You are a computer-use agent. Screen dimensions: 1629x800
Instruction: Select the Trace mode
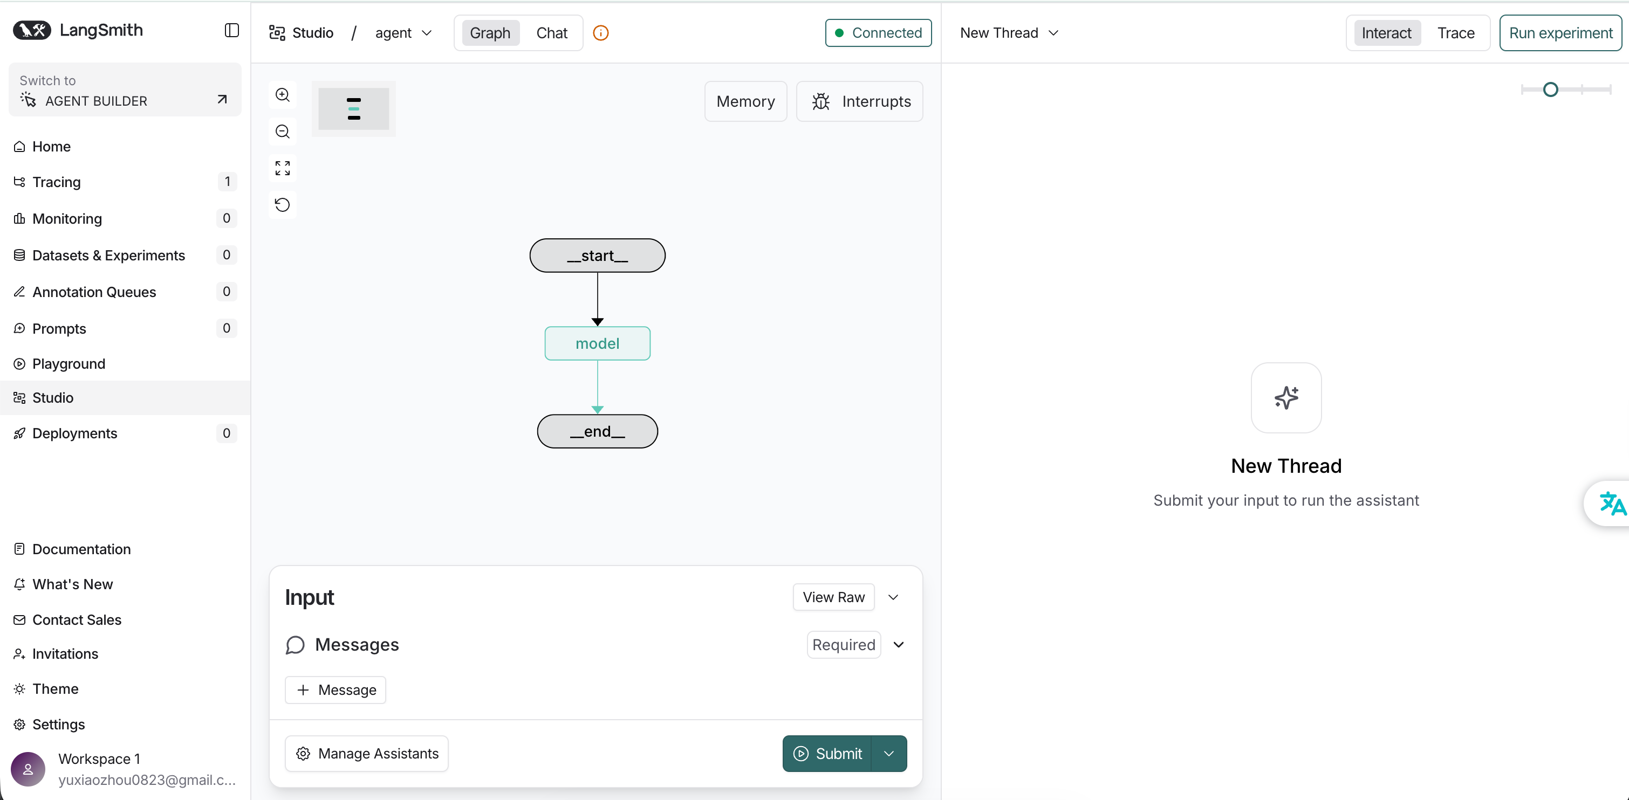coord(1456,33)
